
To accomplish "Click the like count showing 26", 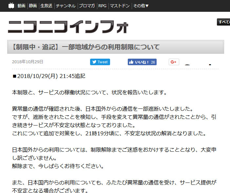I will tap(153, 62).
